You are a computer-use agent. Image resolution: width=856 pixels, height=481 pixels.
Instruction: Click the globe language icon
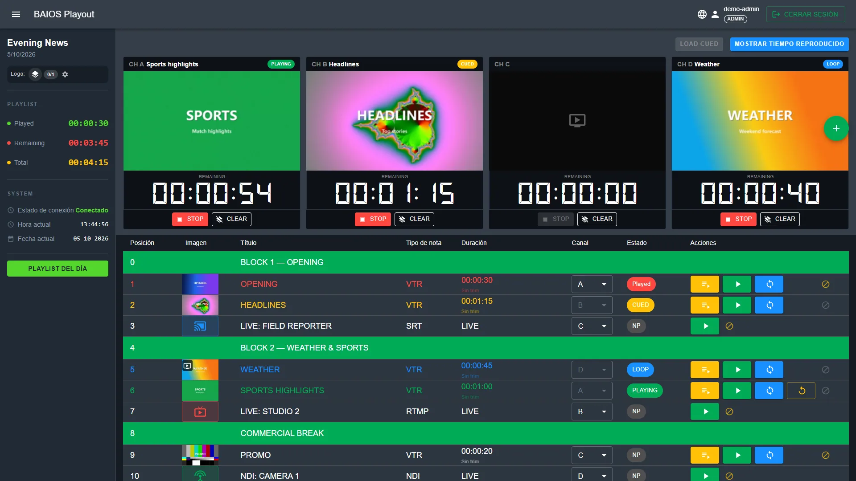(702, 14)
